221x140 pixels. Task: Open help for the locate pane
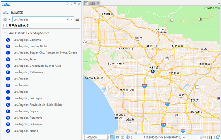67,4
